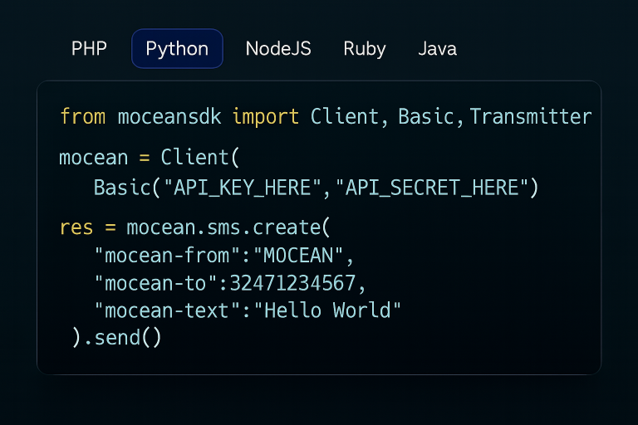Click the "import" keyword

pos(265,116)
